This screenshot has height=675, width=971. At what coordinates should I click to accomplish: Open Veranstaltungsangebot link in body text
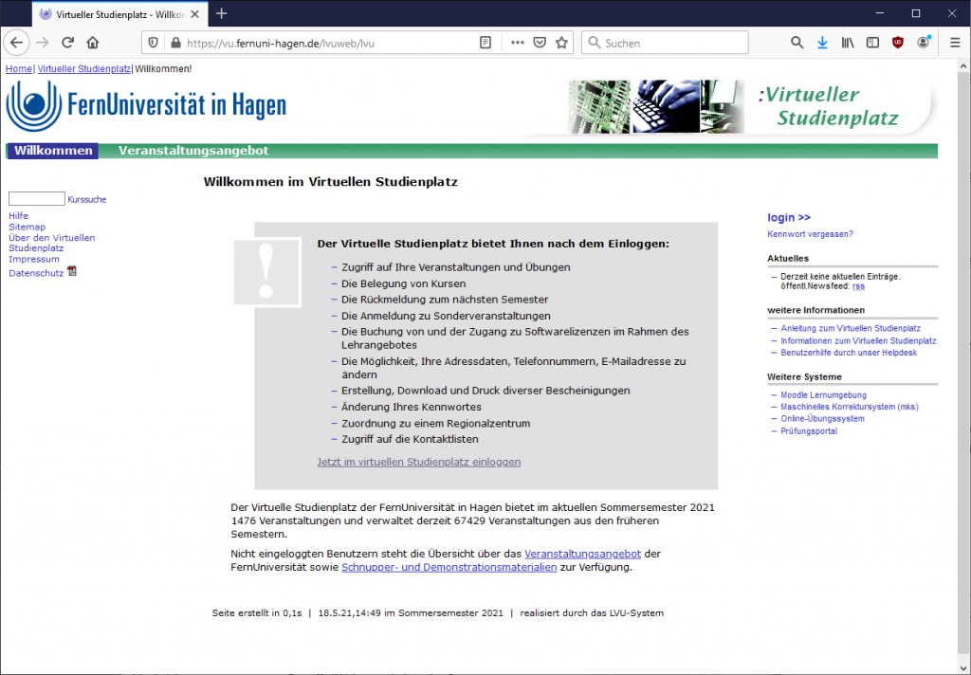point(583,554)
